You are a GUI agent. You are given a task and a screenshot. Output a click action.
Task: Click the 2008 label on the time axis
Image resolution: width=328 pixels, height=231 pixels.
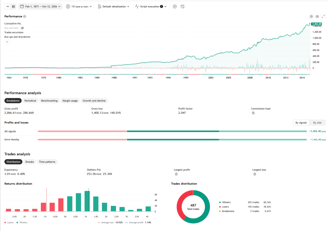click(x=250, y=78)
